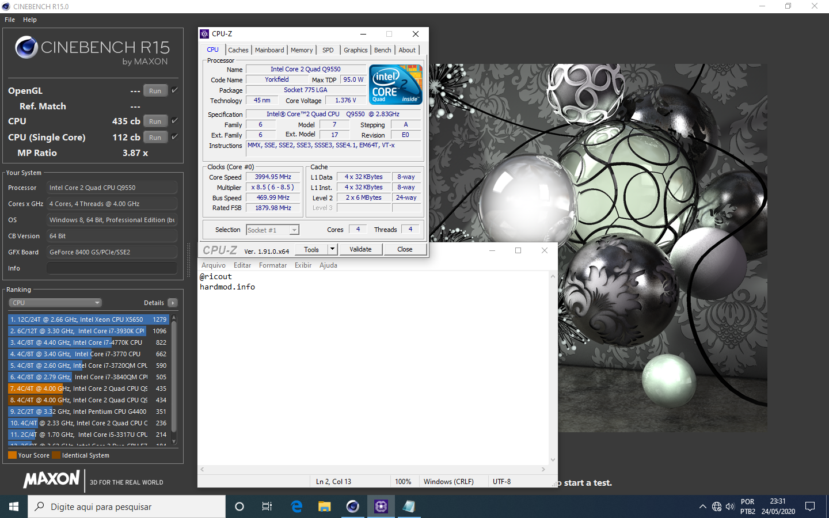Open File Explorer from the taskbar

(325, 506)
